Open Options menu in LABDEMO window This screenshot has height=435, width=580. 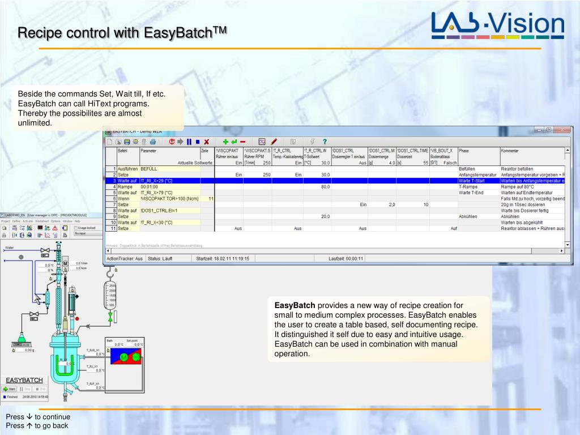click(56, 221)
